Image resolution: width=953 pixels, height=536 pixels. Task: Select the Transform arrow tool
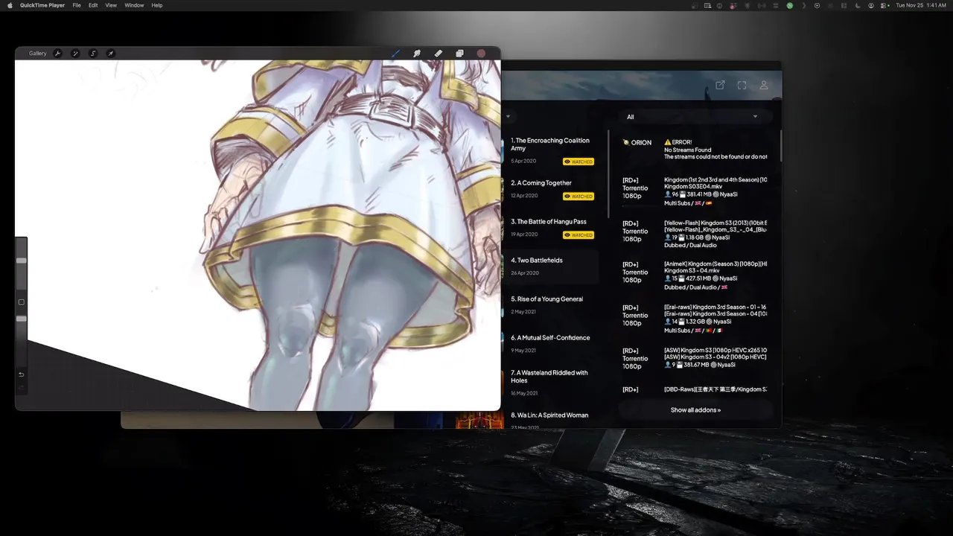111,54
